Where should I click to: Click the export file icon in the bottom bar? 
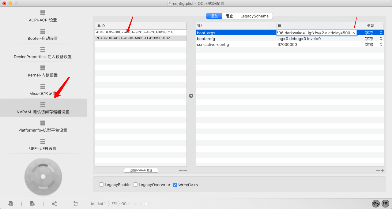click(x=32, y=204)
